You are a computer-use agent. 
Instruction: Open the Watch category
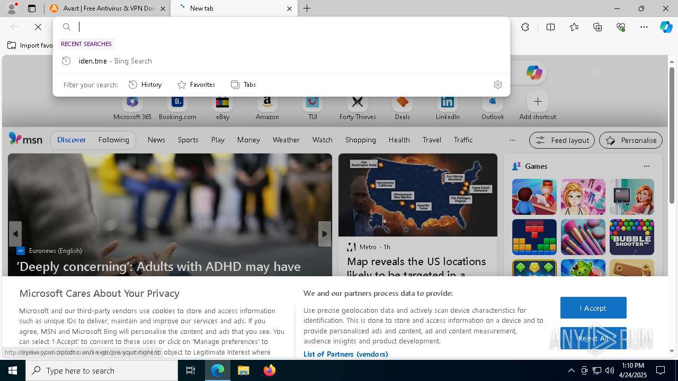[x=322, y=140]
